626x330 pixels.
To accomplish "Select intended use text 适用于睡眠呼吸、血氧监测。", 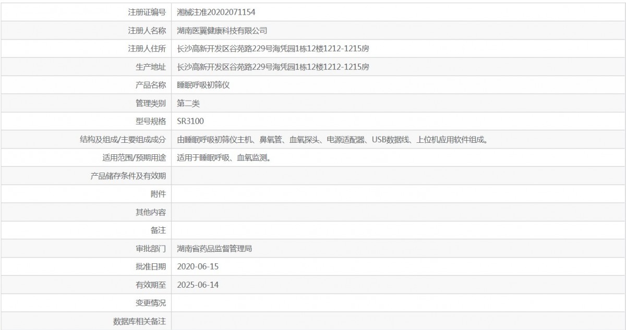I will tap(224, 157).
